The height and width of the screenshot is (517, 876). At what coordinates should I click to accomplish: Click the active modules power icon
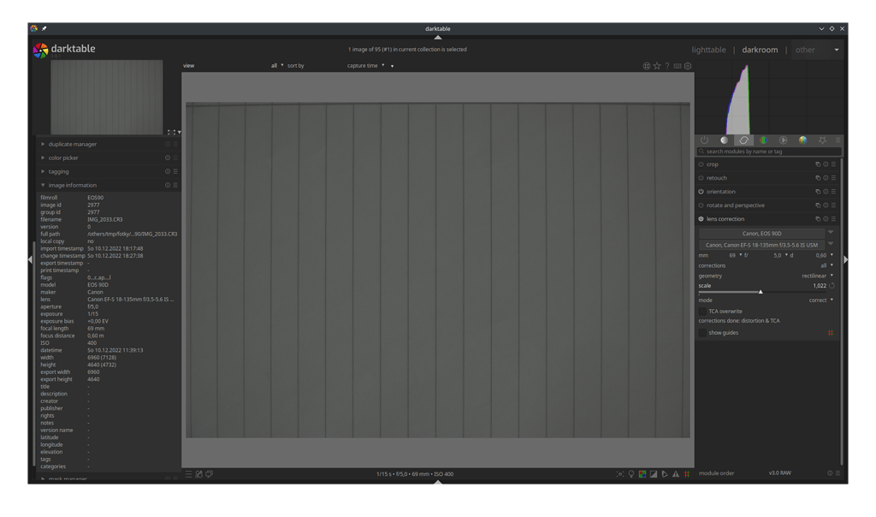[x=704, y=140]
